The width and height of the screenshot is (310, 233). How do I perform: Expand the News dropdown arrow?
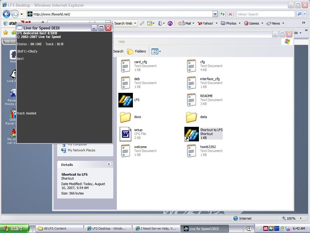click(x=283, y=23)
